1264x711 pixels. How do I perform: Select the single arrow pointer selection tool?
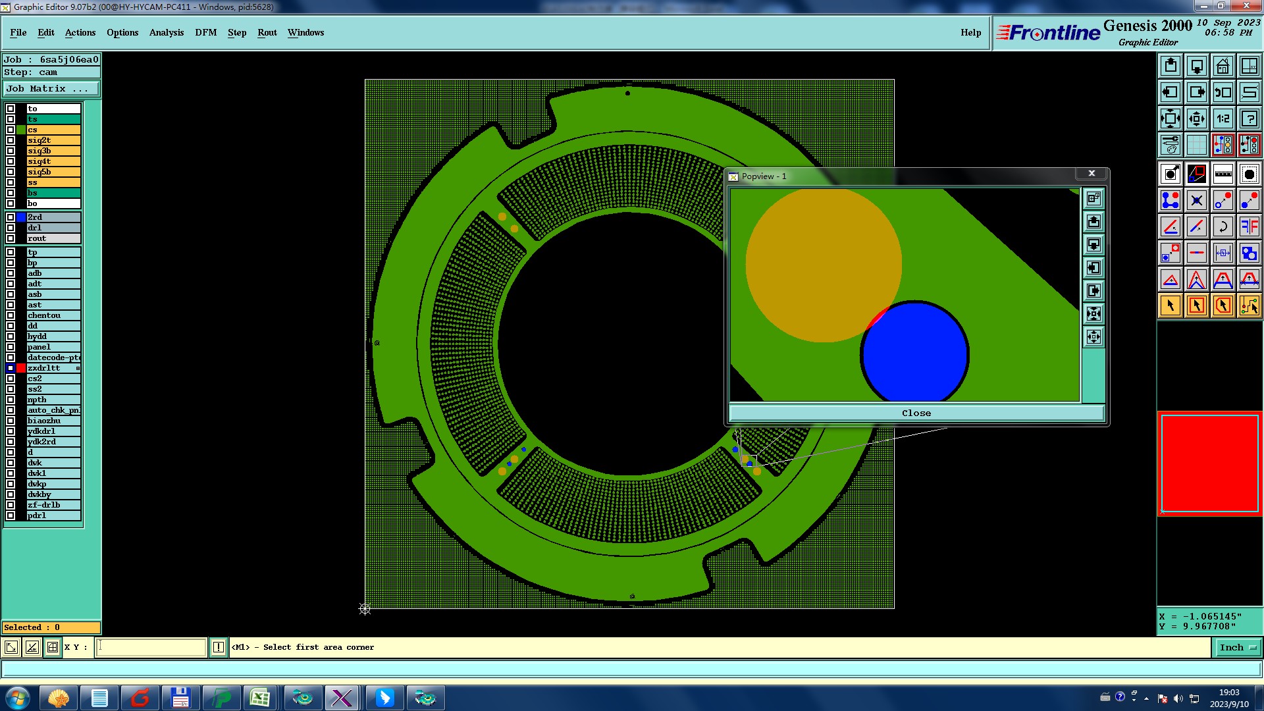click(1171, 305)
